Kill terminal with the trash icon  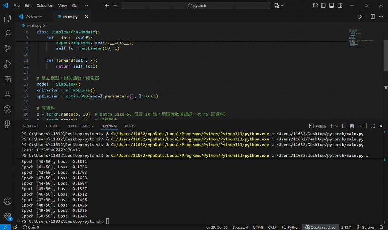[x=352, y=126]
